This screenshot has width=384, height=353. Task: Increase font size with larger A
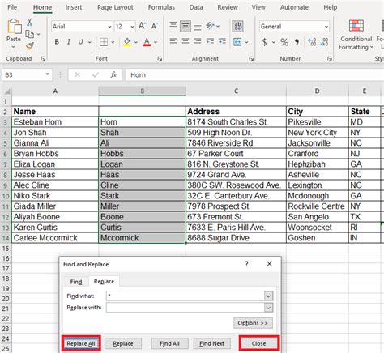(x=142, y=26)
